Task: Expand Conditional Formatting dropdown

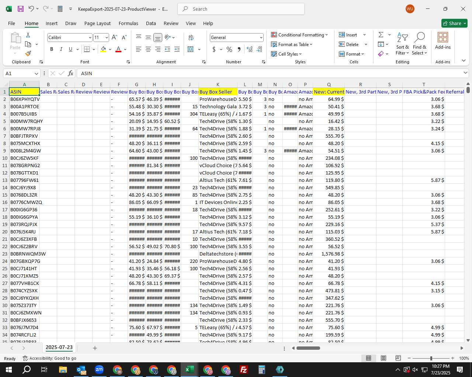Action: coord(299,35)
